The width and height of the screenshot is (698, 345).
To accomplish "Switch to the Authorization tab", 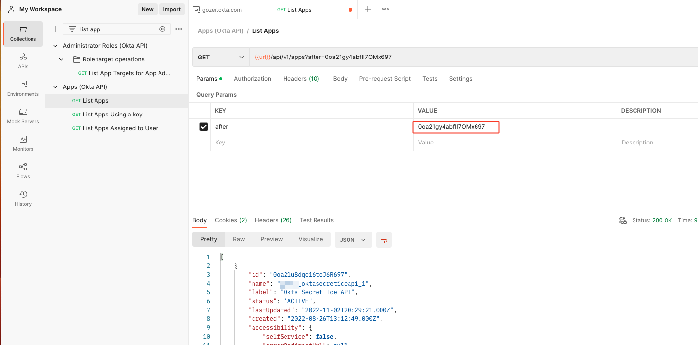I will tap(253, 79).
